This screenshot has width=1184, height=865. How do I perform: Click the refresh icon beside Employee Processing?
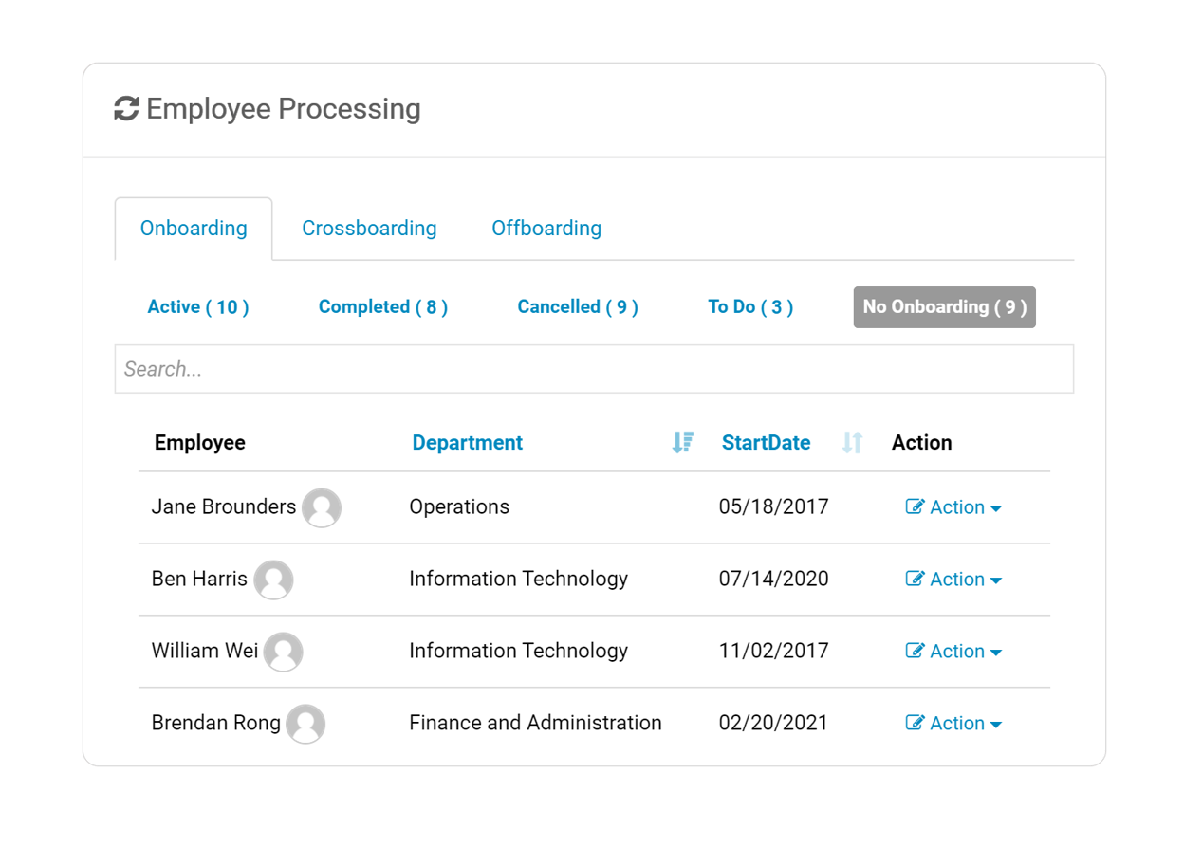[x=125, y=108]
